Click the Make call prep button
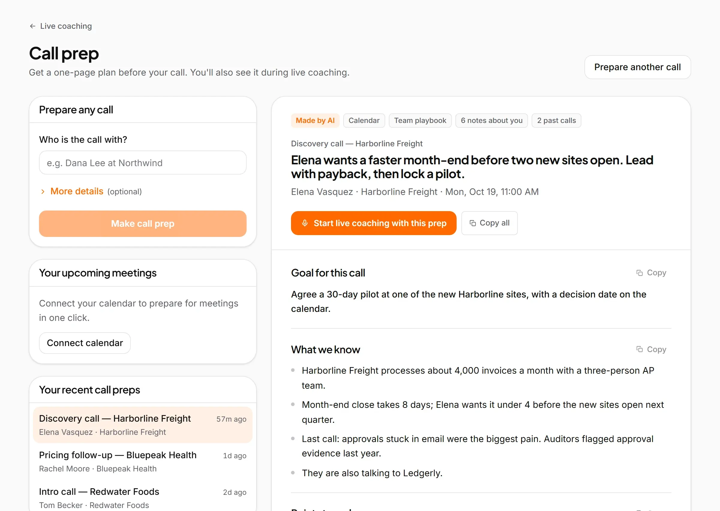This screenshot has width=720, height=511. (142, 224)
